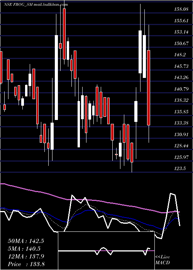Click the 135.85 price axis label
This screenshot has width=193, height=270.
[x=181, y=111]
